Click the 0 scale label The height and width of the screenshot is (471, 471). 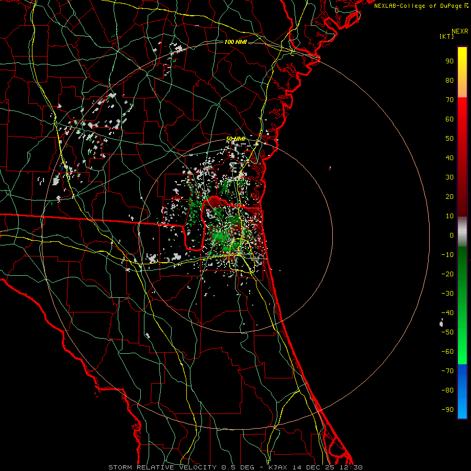(x=452, y=235)
